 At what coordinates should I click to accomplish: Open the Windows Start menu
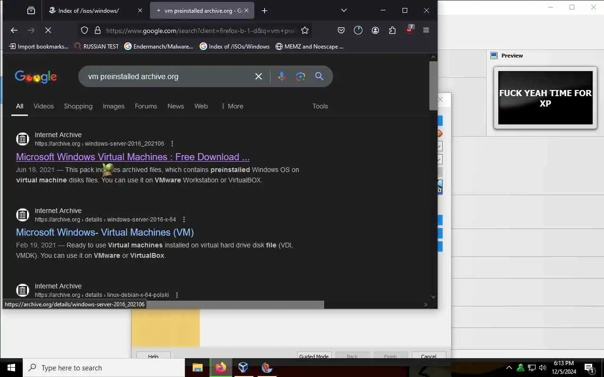(x=11, y=368)
